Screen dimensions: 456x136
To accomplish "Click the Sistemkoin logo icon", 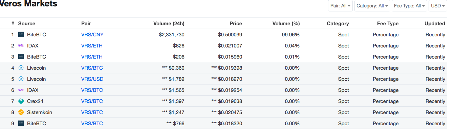I will point(21,112).
